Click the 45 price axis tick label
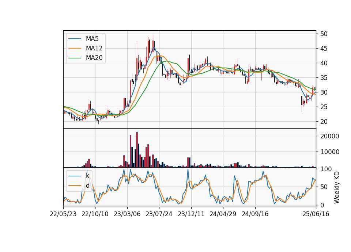The image size is (351, 252). pos(324,49)
